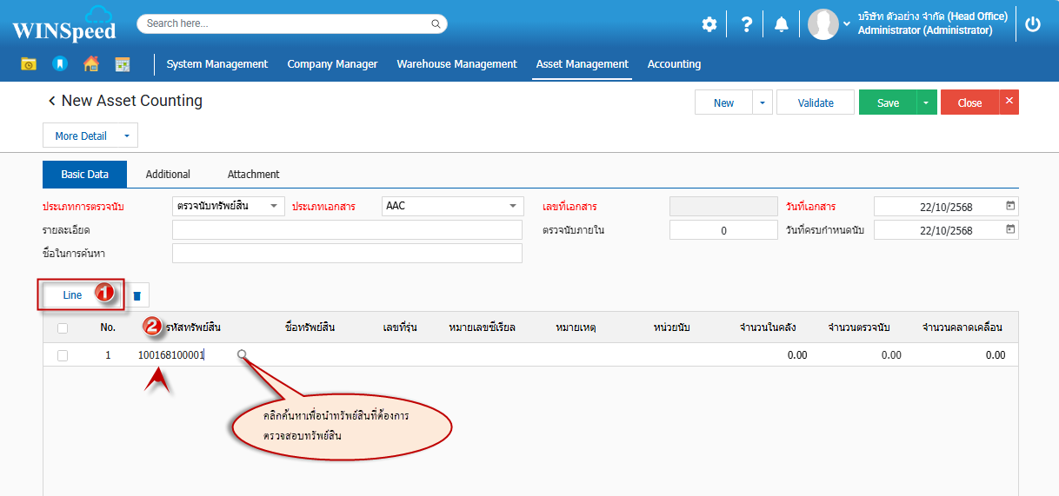Viewport: 1059px width, 496px height.
Task: Click the power logout icon
Action: point(1033,24)
